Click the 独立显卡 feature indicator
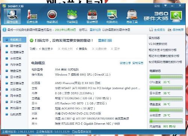Image resolution: width=188 pixels, height=136 pixels. (x=46, y=49)
